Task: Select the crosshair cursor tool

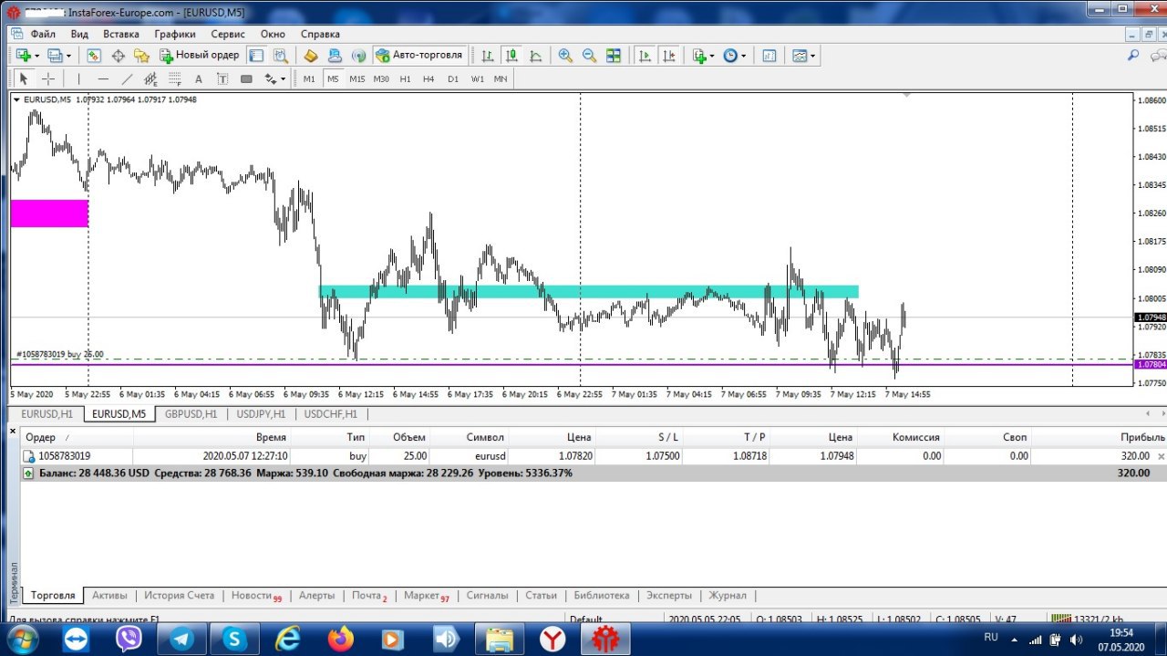Action: click(48, 79)
